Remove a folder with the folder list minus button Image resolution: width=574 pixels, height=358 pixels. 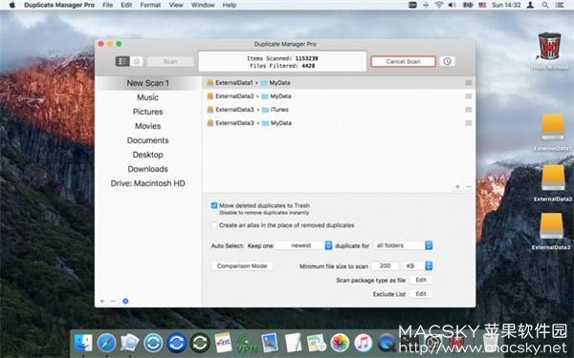point(469,187)
